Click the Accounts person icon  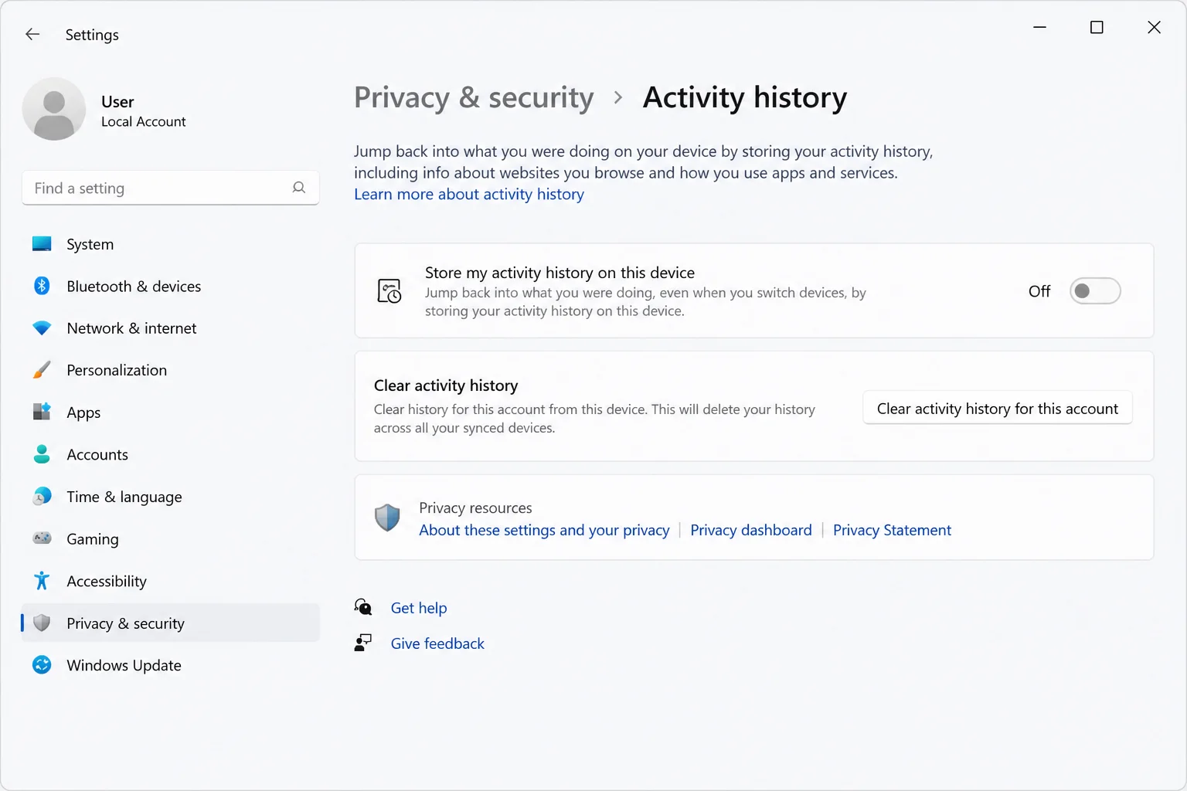click(42, 454)
